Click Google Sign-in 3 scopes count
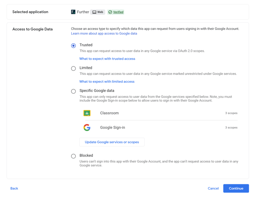The height and width of the screenshot is (199, 274). click(x=231, y=128)
